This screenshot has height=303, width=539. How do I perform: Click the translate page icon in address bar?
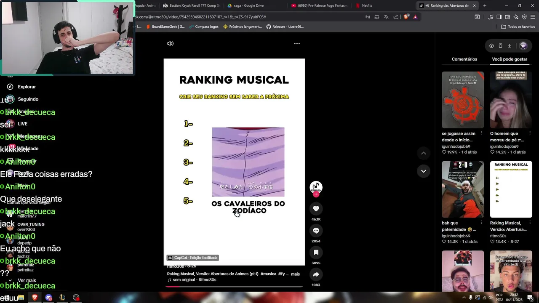coord(386,17)
